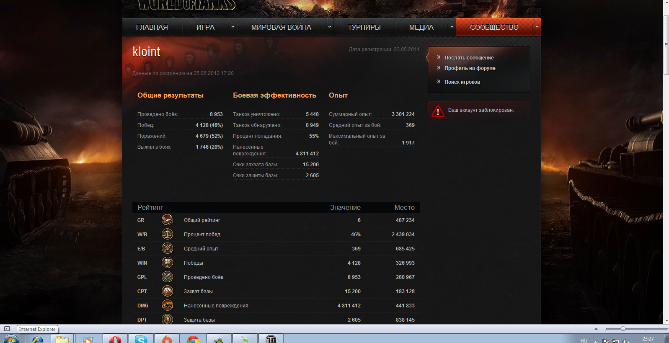Click the Общий рейтинг place 487 234

[x=405, y=220]
